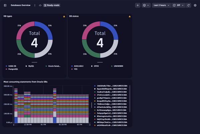Click the 01 PM time axis label
The height and width of the screenshot is (134, 200).
(x=43, y=125)
